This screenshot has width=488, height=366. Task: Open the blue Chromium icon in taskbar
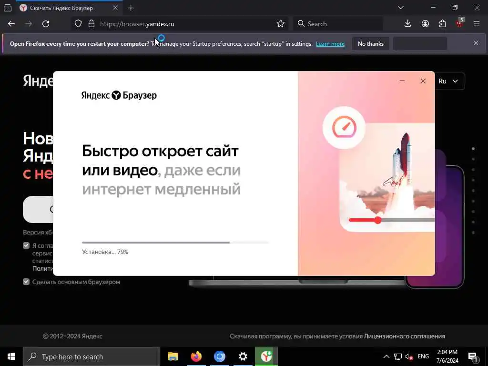click(x=219, y=356)
